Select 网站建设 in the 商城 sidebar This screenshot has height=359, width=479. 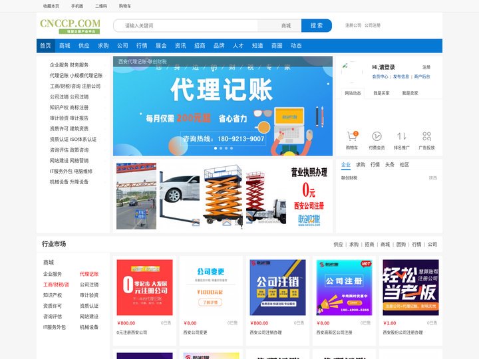pyautogui.click(x=89, y=316)
